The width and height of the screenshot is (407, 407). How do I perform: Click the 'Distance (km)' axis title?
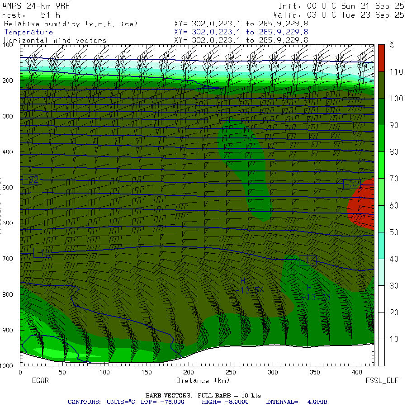point(203,380)
